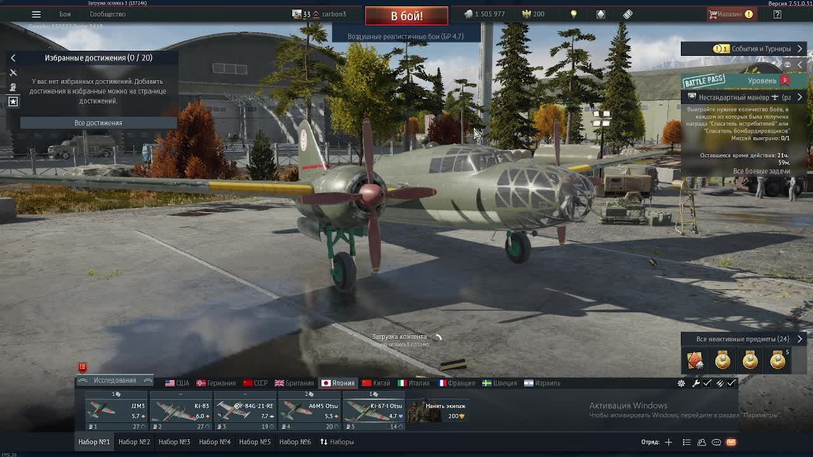The height and width of the screenshot is (457, 813).
Task: Select the Ki-83 aircraft slot
Action: point(180,410)
